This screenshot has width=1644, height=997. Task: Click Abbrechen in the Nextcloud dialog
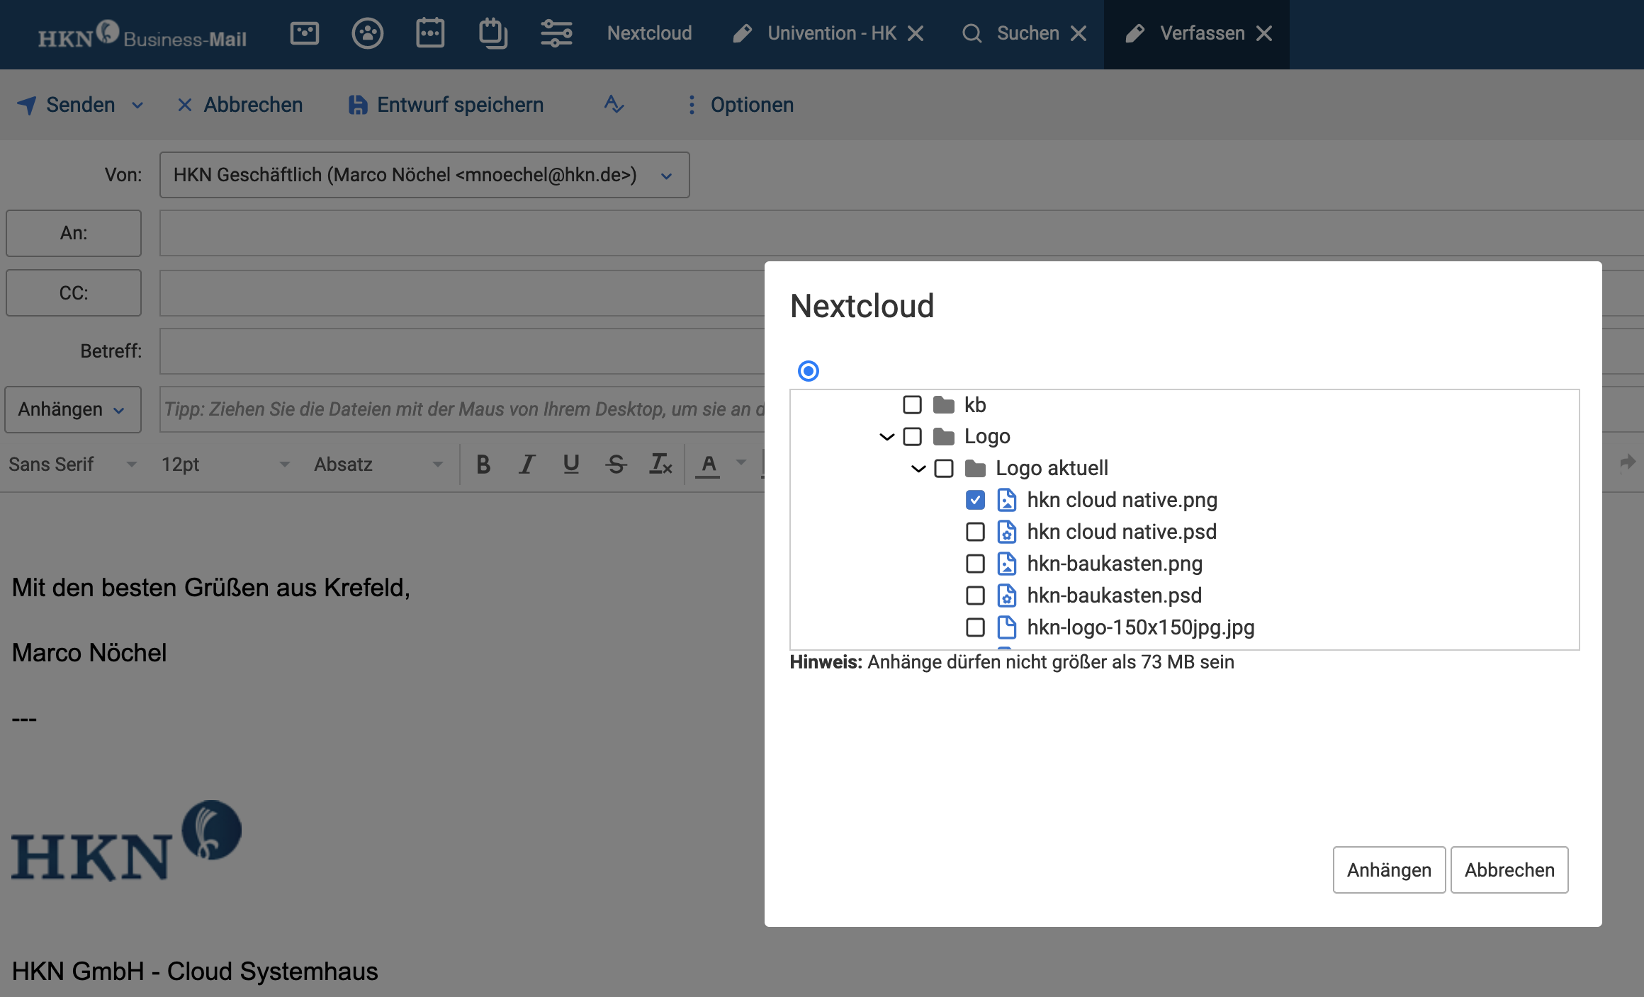click(1509, 870)
